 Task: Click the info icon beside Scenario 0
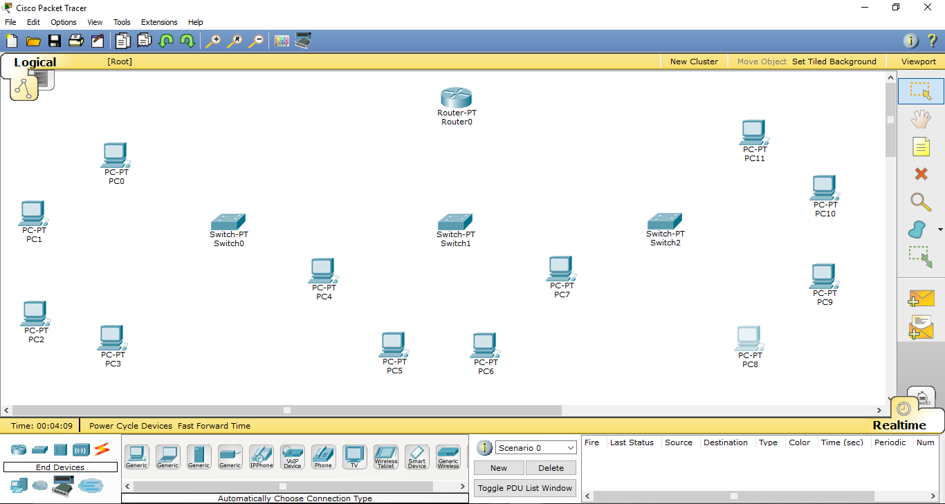[x=485, y=448]
